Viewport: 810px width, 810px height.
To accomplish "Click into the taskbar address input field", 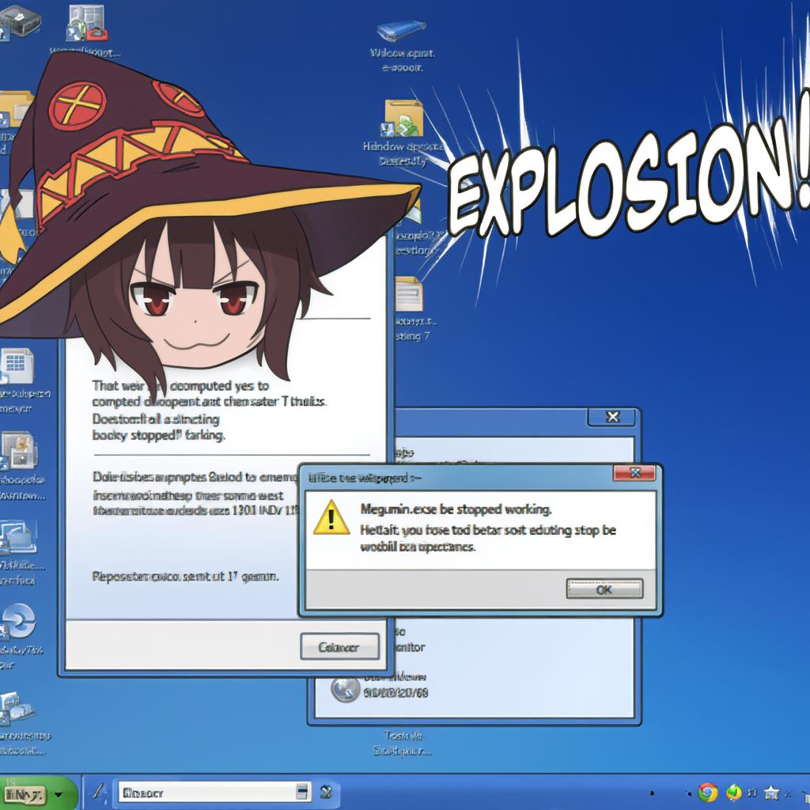I will click(x=206, y=793).
